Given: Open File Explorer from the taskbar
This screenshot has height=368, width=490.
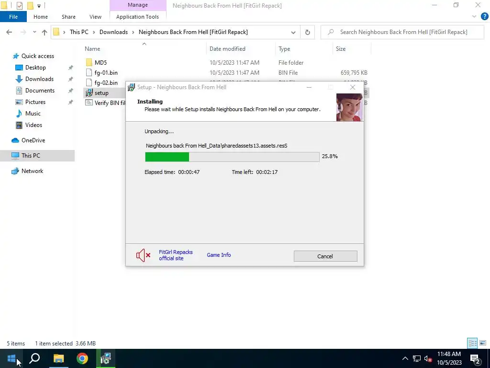Looking at the screenshot, I should (x=58, y=358).
